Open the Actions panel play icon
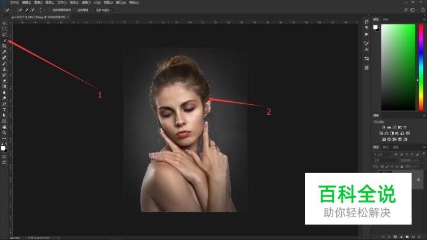Screen dimensions: 427x240 pos(367,35)
